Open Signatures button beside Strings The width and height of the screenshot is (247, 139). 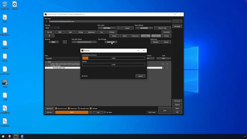click(91, 32)
